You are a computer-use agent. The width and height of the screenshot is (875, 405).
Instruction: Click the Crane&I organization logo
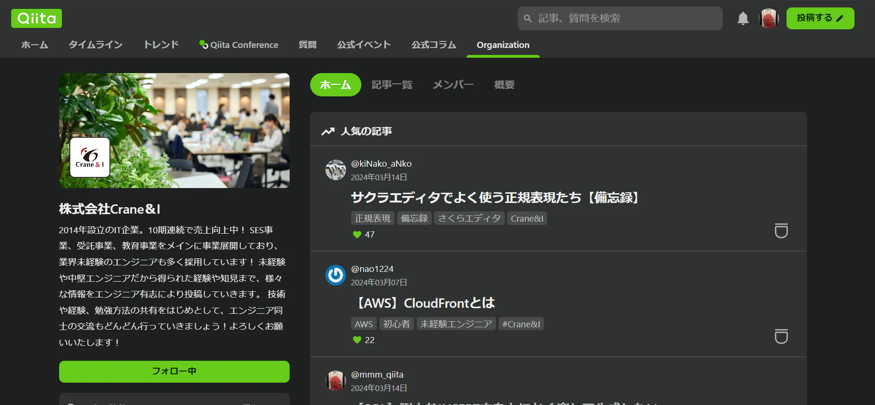click(90, 157)
